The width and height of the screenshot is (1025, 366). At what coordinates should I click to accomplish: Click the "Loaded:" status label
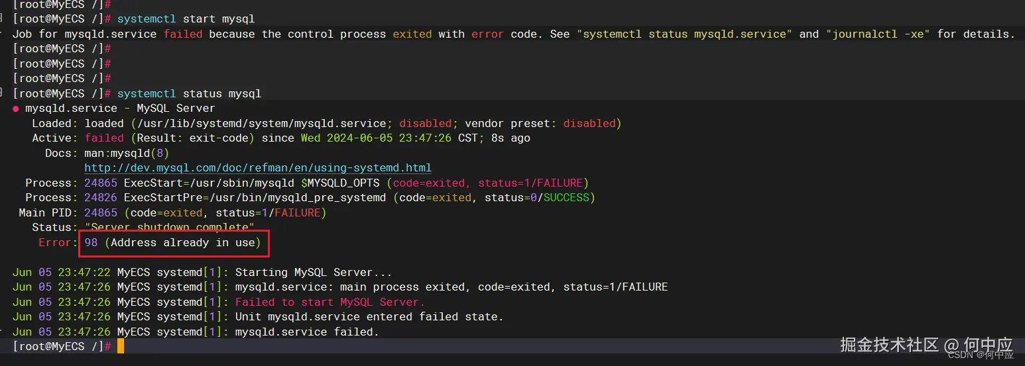pos(55,123)
